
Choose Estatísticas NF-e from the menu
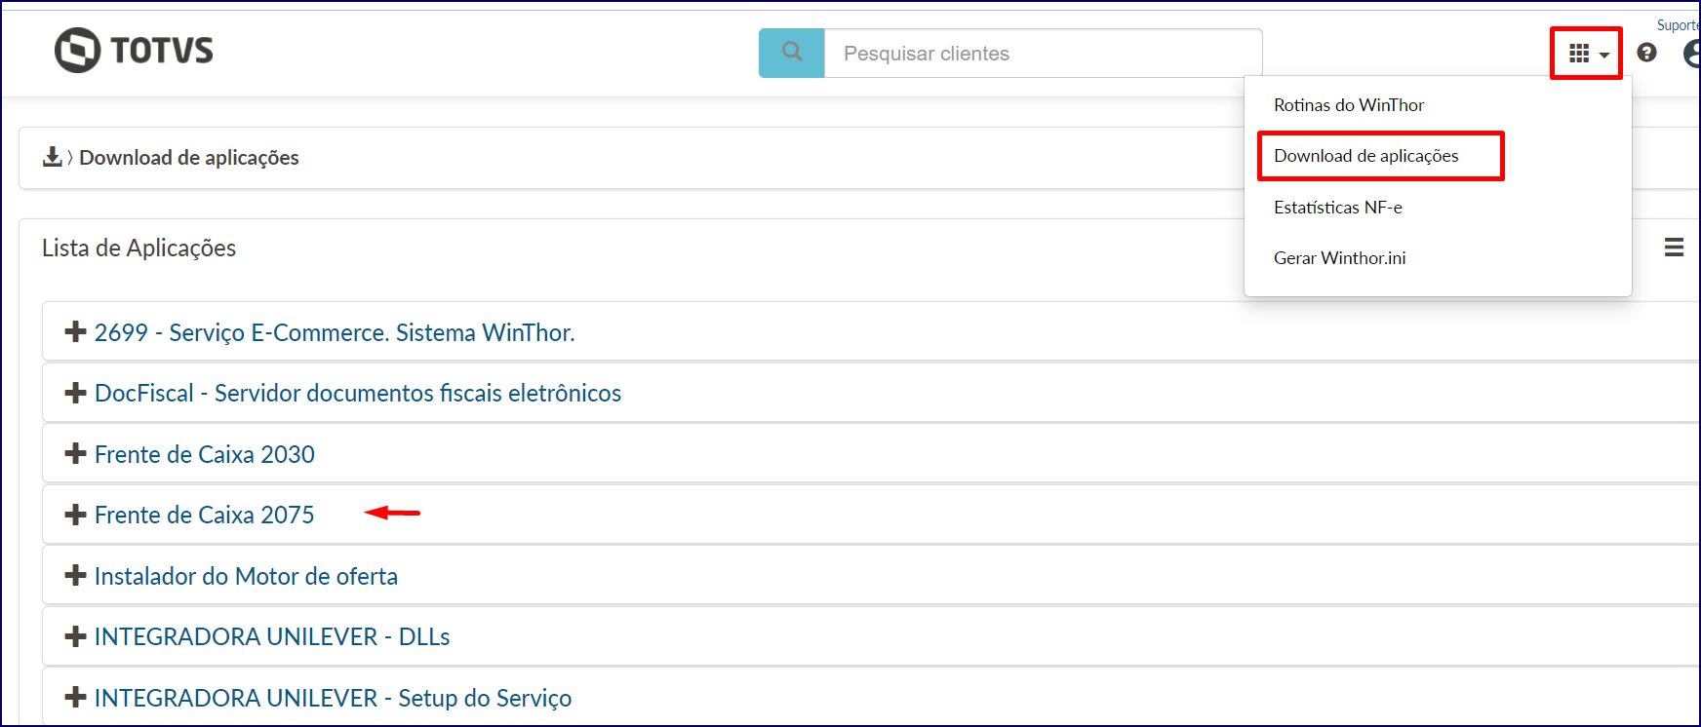tap(1338, 208)
